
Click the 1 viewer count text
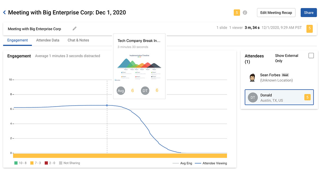(x=236, y=28)
